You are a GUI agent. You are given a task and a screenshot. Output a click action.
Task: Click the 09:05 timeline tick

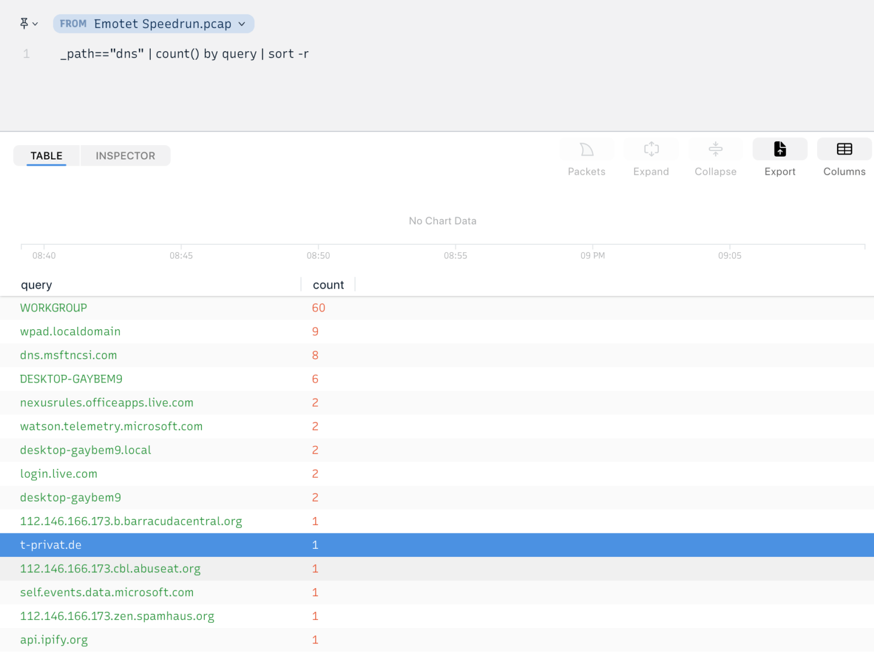point(729,256)
